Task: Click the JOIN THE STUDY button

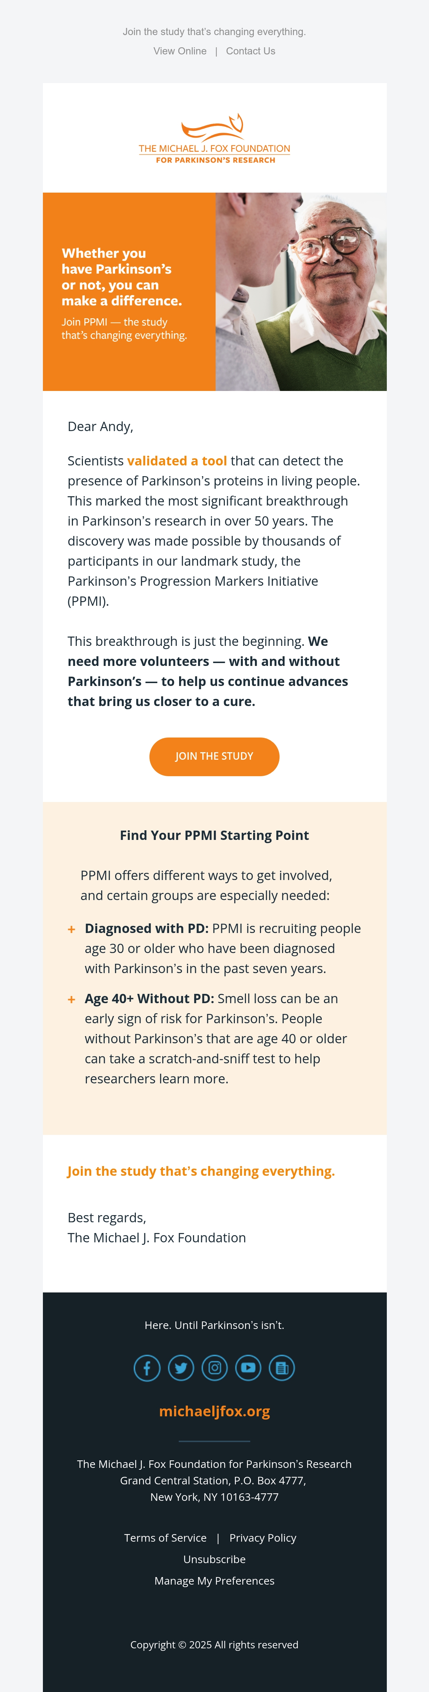Action: (x=214, y=756)
